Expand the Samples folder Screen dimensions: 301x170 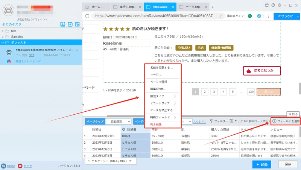3,36
